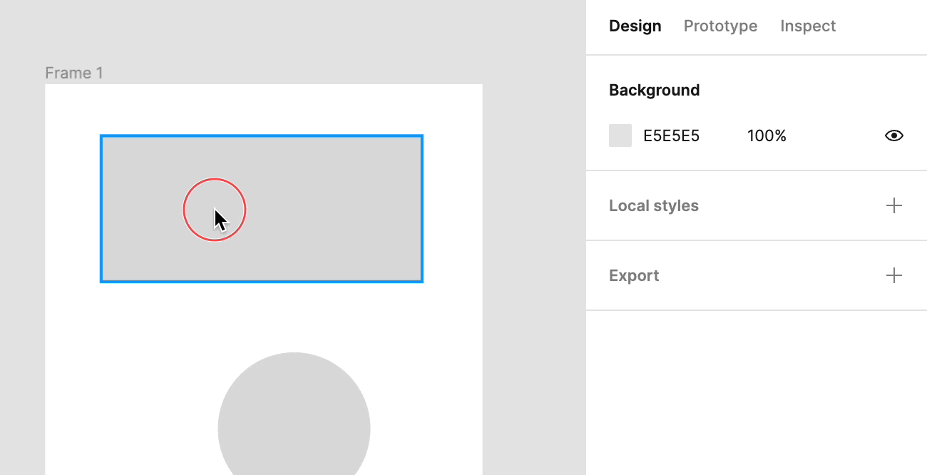The width and height of the screenshot is (927, 475).
Task: Click the Export section plus button
Action: [x=893, y=275]
